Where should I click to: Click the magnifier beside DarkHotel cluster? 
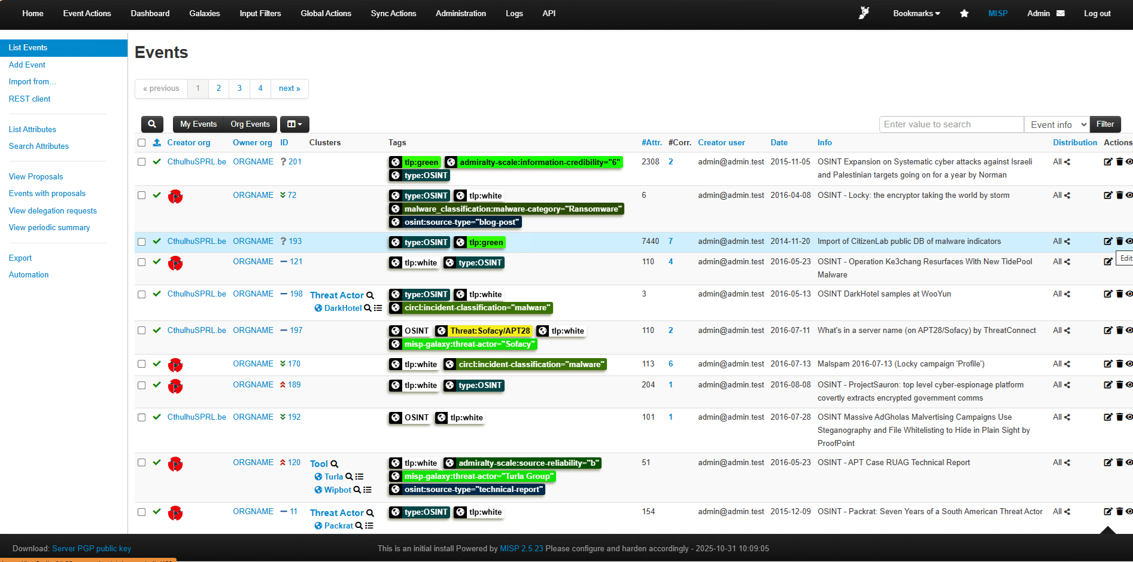coord(367,308)
